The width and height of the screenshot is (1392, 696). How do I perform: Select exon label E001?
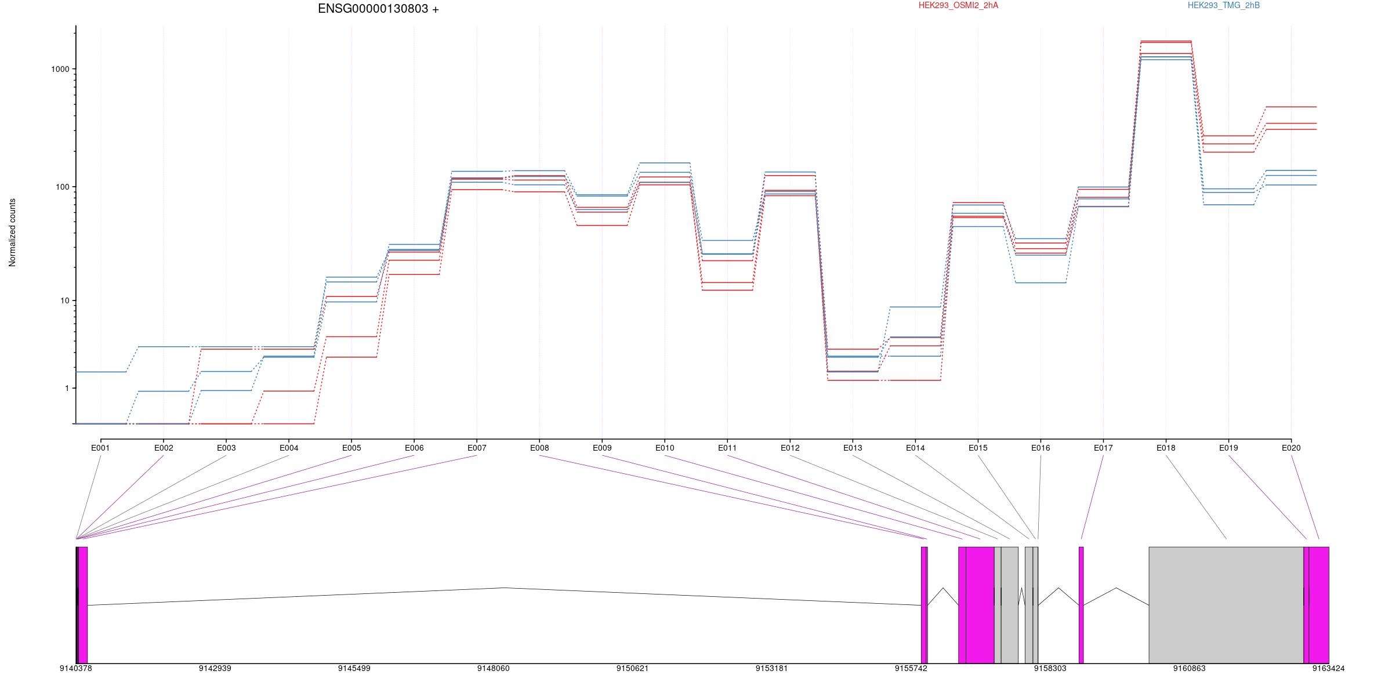(100, 448)
